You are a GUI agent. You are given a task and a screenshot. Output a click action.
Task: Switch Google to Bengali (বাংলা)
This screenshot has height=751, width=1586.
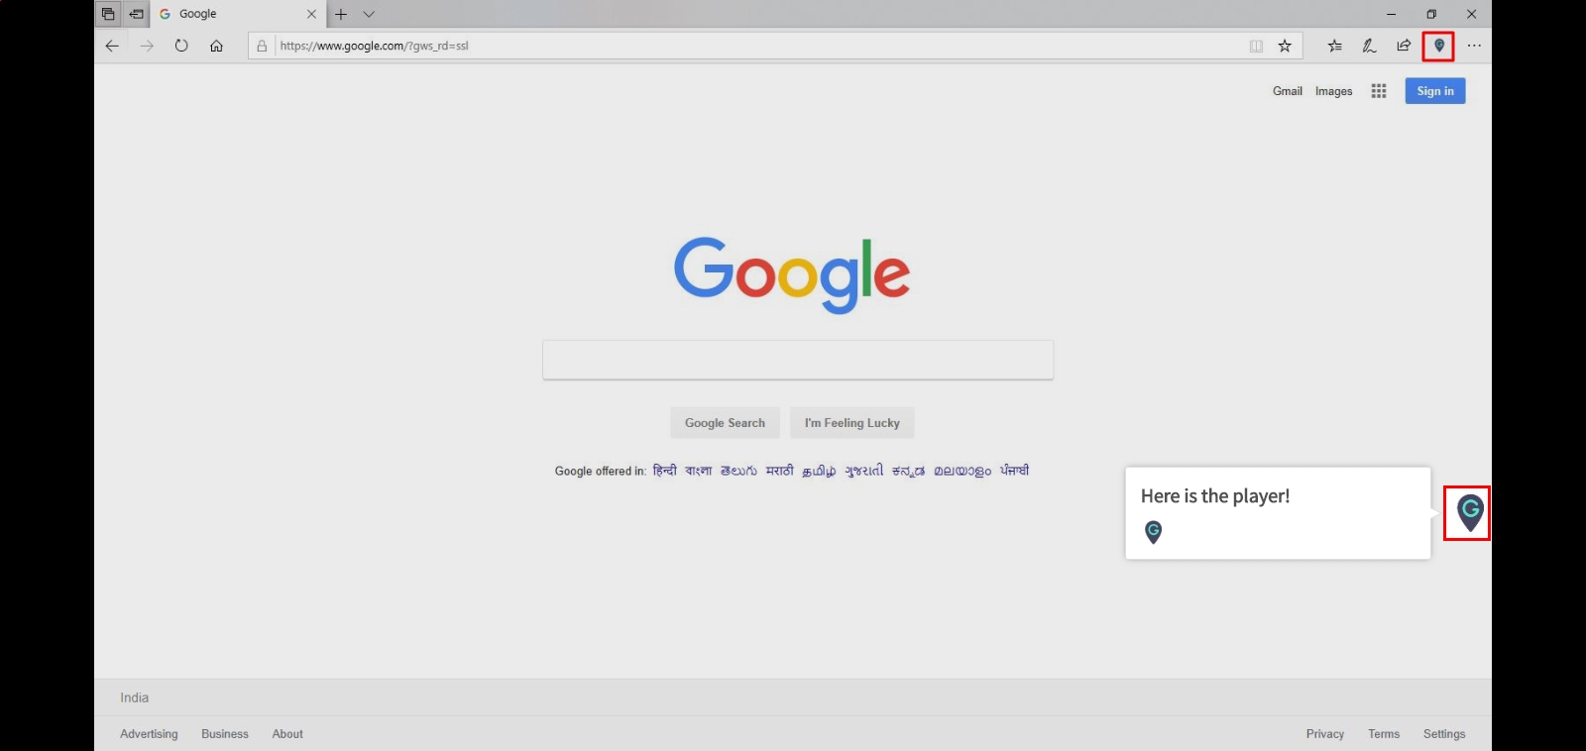click(698, 471)
